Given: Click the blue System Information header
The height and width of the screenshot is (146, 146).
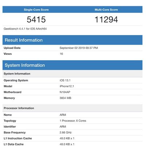Looking at the screenshot, I should (72, 65).
